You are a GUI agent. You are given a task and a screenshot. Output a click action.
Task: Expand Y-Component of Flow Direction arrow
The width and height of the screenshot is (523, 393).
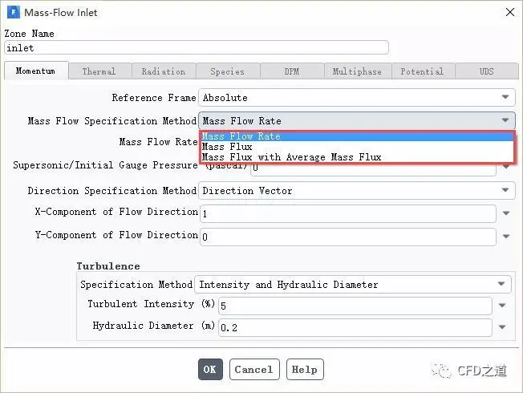tap(506, 237)
